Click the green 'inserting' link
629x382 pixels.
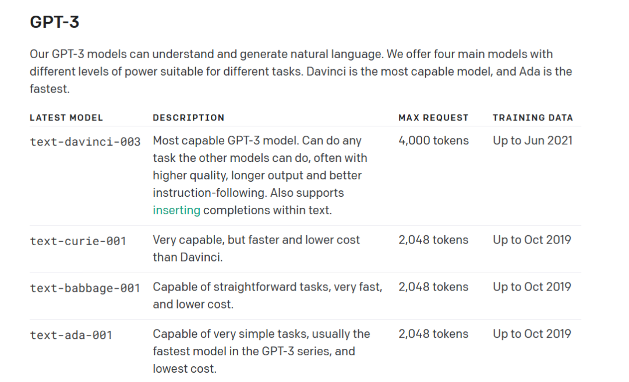pos(176,210)
